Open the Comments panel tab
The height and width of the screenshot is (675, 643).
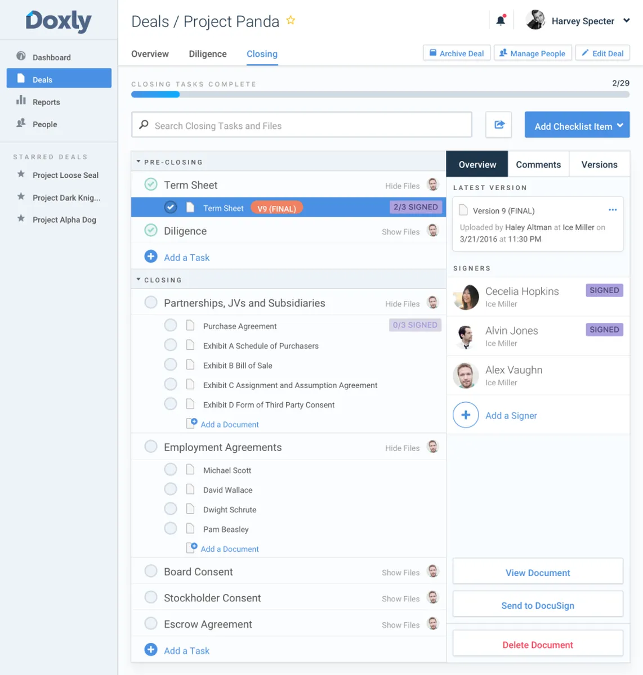[x=538, y=164]
